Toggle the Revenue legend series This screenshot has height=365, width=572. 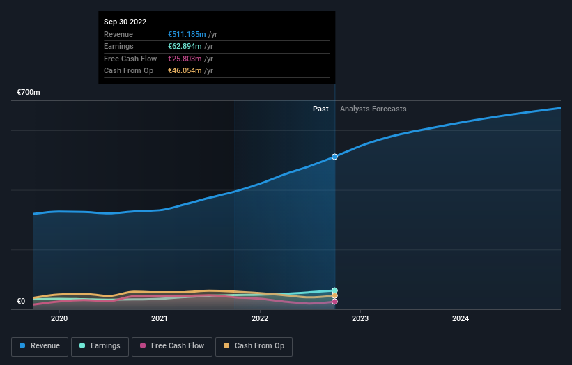pyautogui.click(x=40, y=346)
